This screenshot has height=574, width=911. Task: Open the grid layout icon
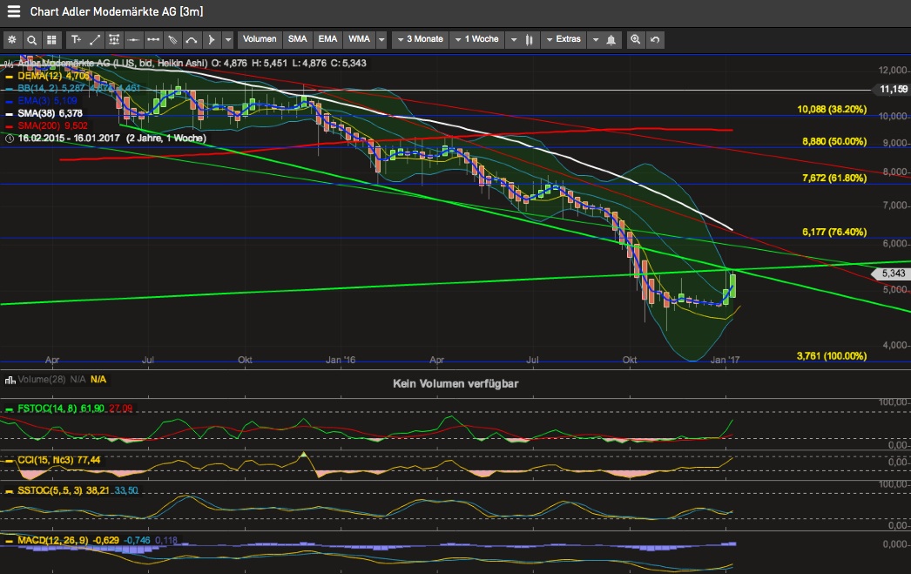tap(51, 39)
